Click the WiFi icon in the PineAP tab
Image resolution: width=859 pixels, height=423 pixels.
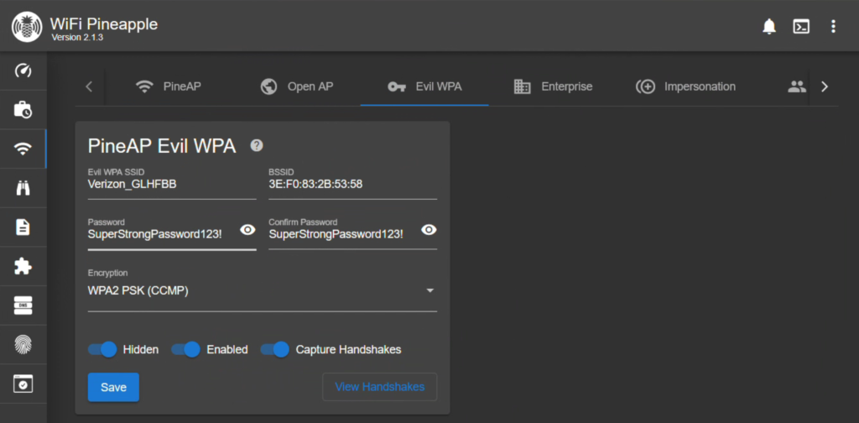click(144, 86)
